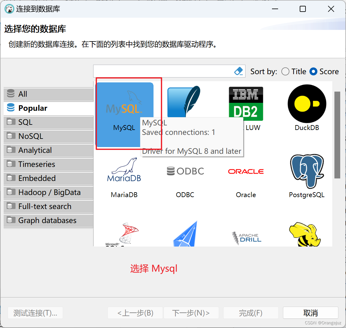Click the 测试连接(T)... button
This screenshot has width=346, height=328.
35,313
